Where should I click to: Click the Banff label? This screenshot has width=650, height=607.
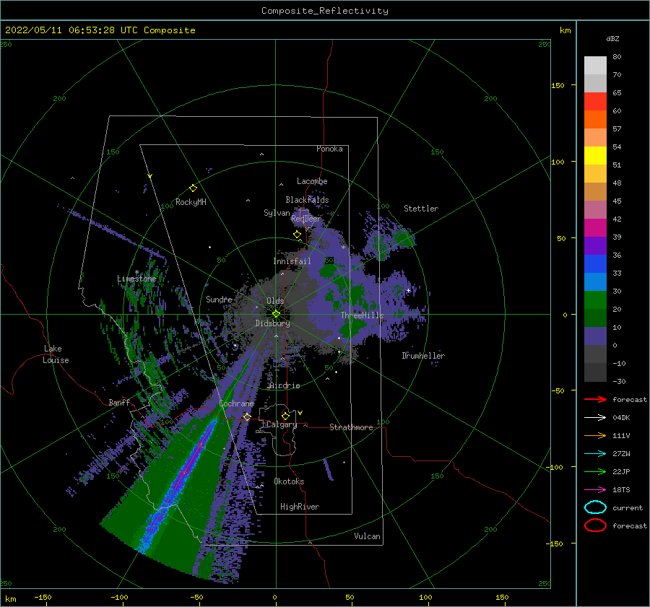coord(119,402)
